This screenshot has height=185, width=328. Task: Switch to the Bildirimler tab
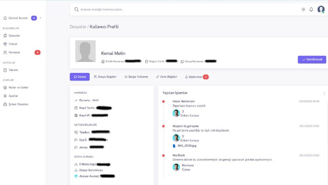(194, 77)
